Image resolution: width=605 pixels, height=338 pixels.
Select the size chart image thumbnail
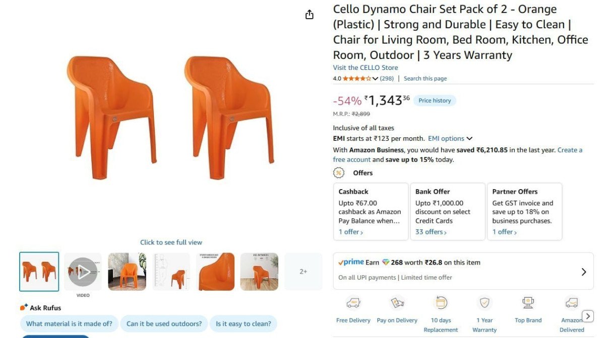point(171,271)
